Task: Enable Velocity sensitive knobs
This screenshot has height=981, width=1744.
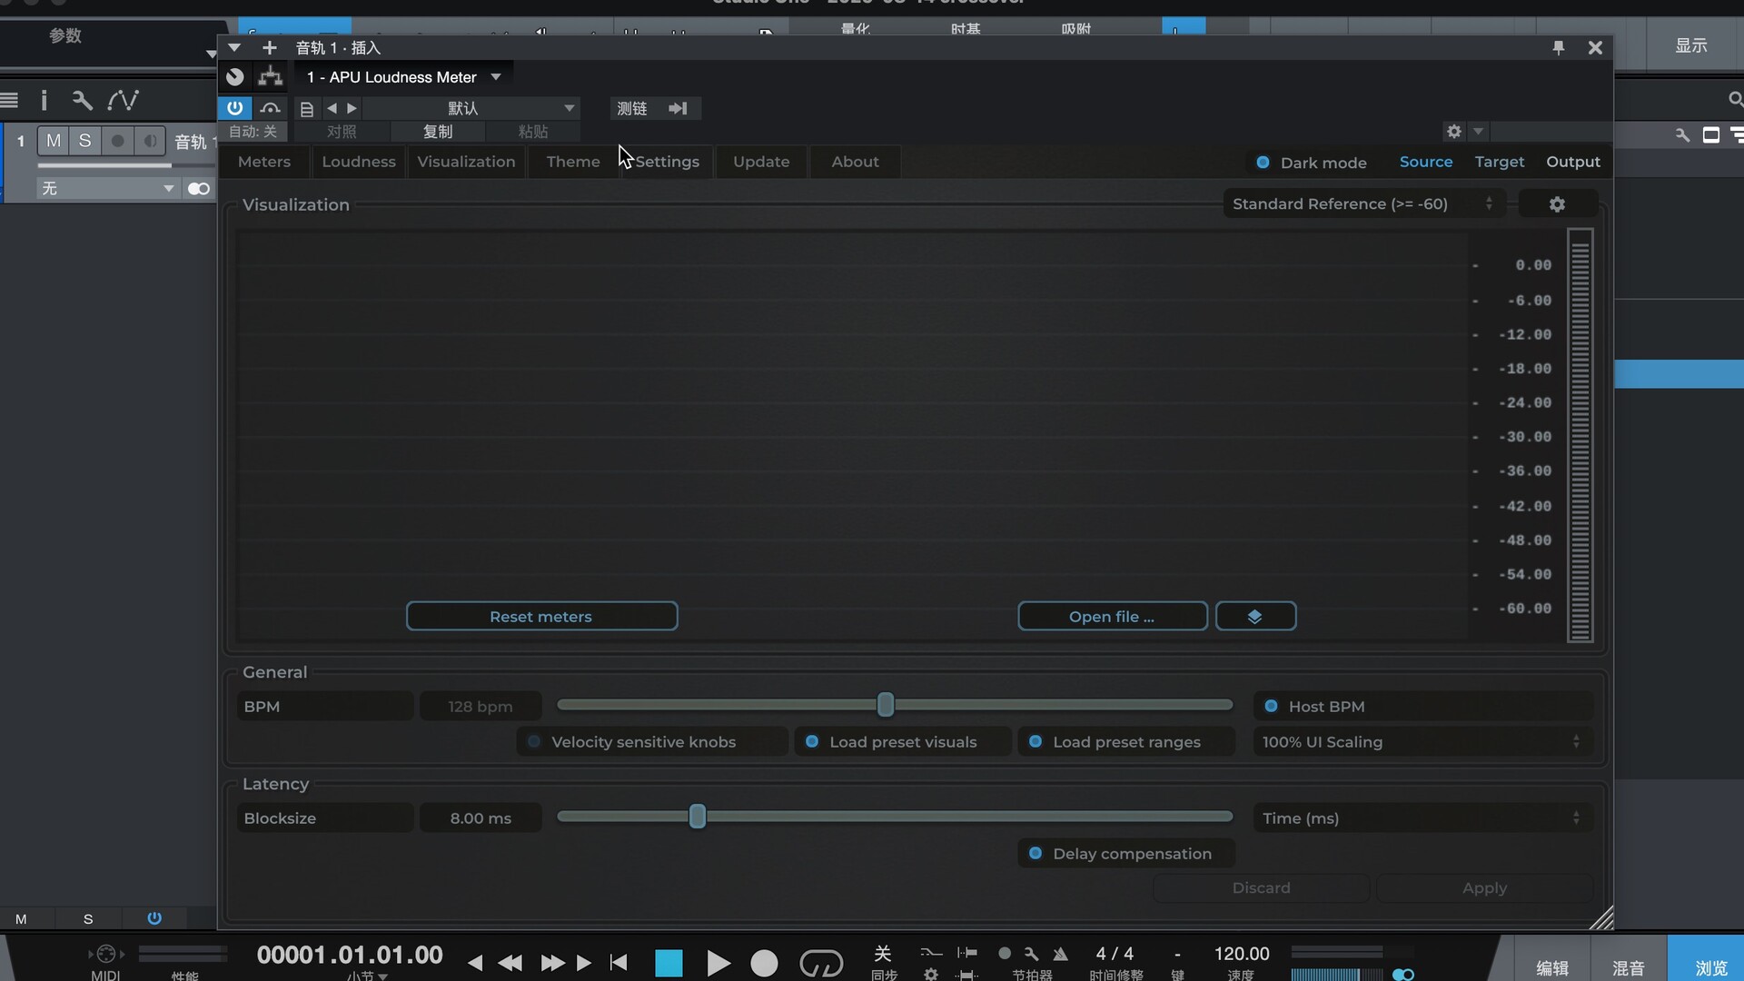Action: tap(652, 742)
